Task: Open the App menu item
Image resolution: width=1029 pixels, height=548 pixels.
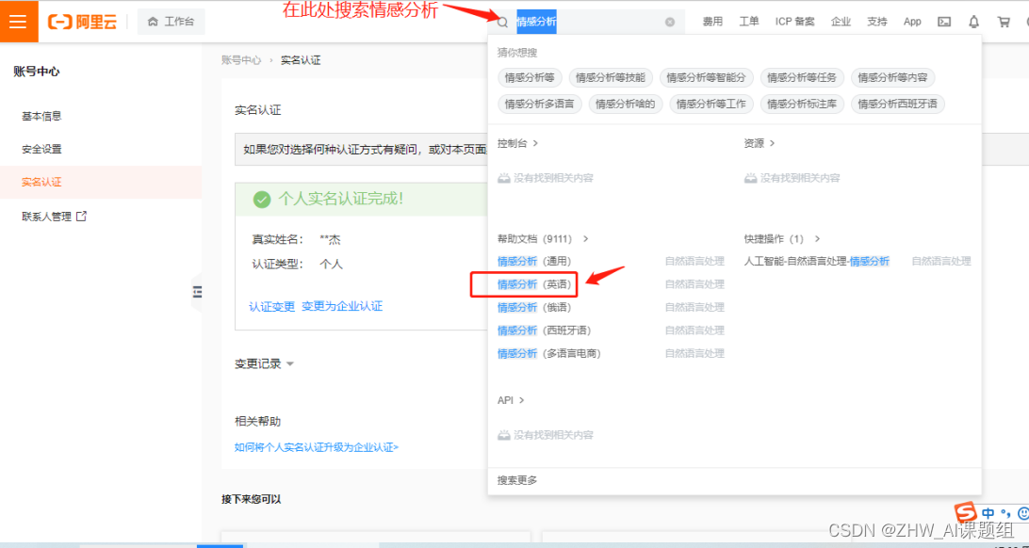Action: pyautogui.click(x=912, y=22)
